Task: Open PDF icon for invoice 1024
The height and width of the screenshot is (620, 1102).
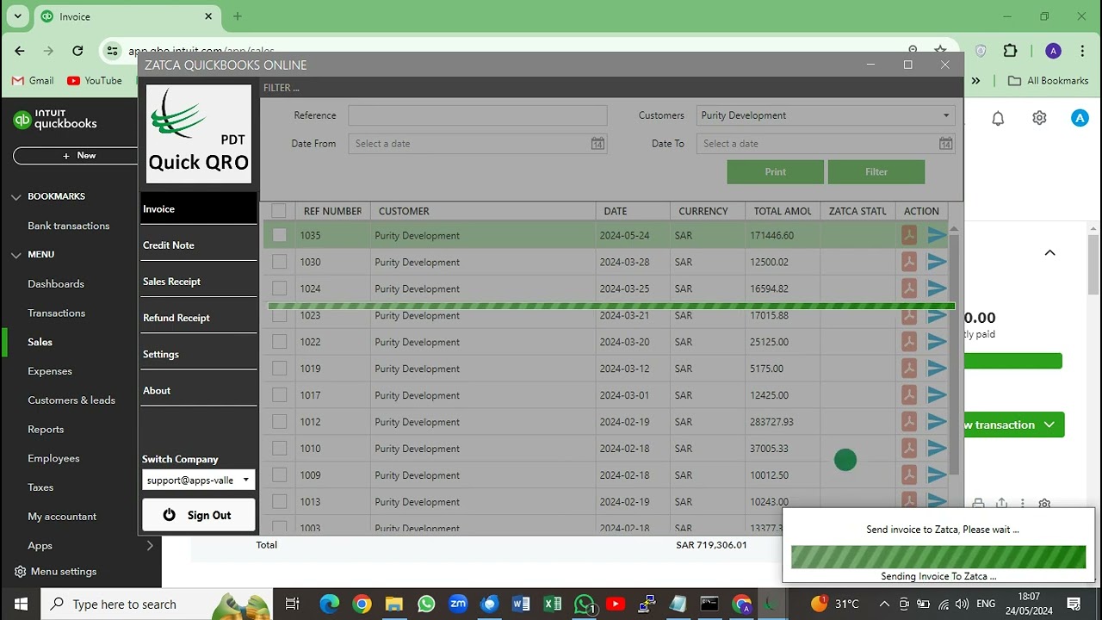Action: (x=909, y=288)
